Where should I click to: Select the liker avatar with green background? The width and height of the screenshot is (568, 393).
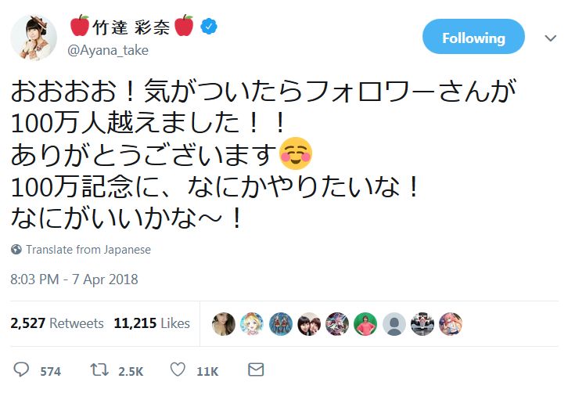[365, 323]
